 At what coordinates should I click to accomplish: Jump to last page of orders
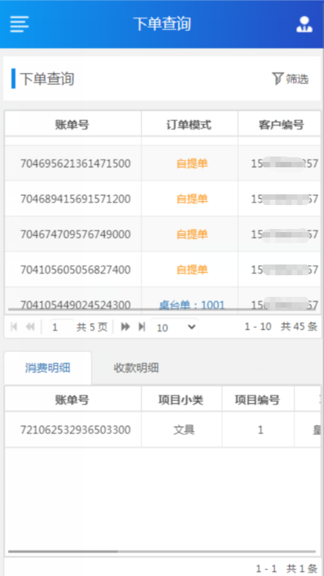tap(142, 327)
